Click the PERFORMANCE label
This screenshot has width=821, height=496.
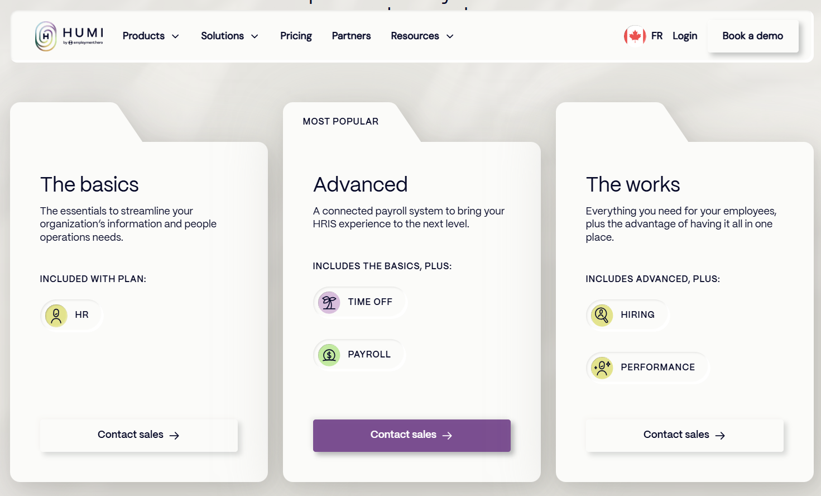(x=657, y=368)
